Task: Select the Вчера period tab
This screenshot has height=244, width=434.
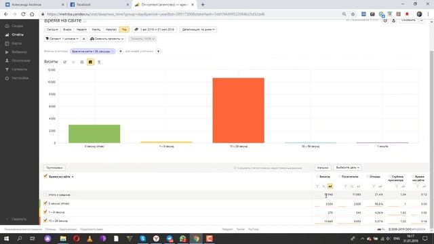Action: click(x=67, y=29)
